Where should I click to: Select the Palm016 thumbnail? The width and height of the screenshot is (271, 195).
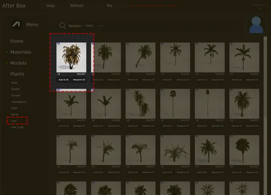(x=175, y=150)
